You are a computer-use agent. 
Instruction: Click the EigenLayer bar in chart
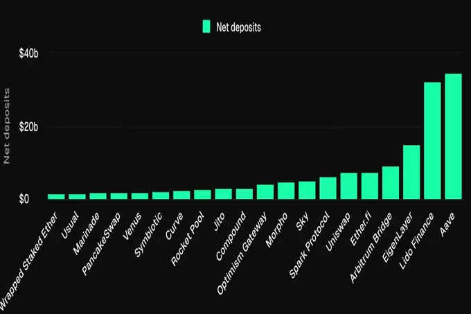(x=411, y=172)
